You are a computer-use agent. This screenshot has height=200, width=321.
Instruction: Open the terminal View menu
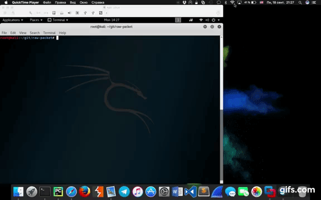pyautogui.click(x=23, y=33)
